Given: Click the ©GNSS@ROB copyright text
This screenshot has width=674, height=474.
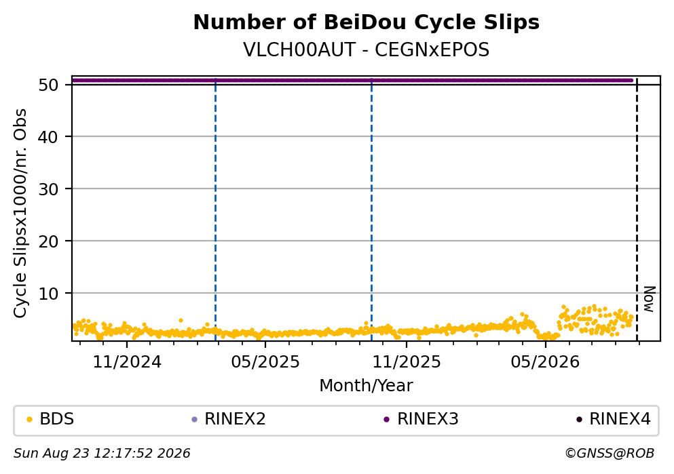Looking at the screenshot, I should click(x=610, y=454).
